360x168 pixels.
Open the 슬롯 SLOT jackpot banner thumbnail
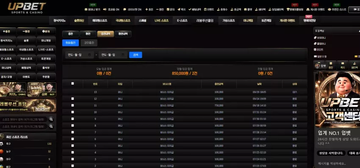[42, 90]
